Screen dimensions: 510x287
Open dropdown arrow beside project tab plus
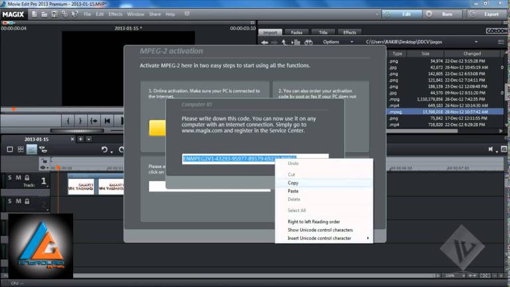click(88, 140)
